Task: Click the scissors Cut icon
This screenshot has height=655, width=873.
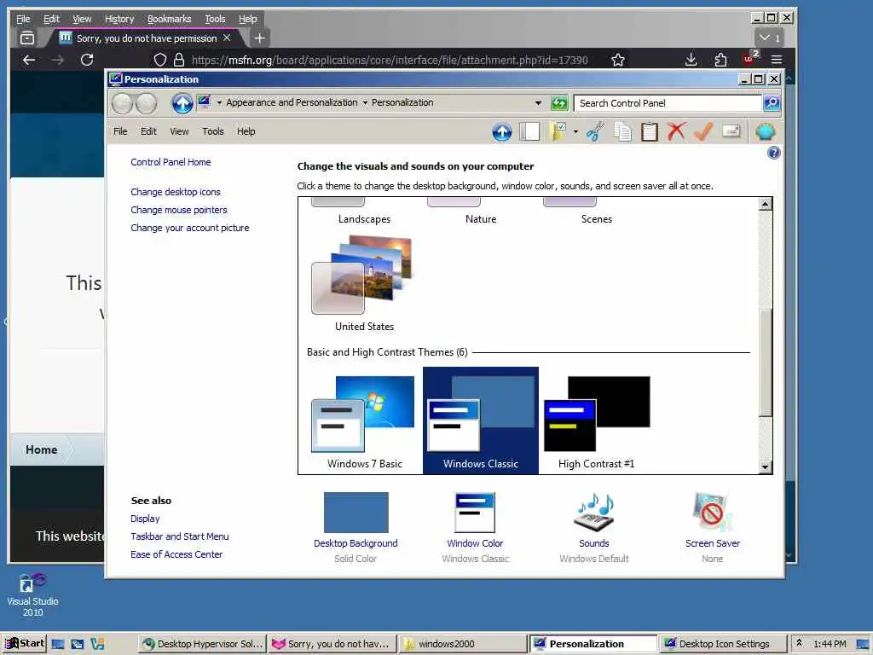Action: [595, 132]
